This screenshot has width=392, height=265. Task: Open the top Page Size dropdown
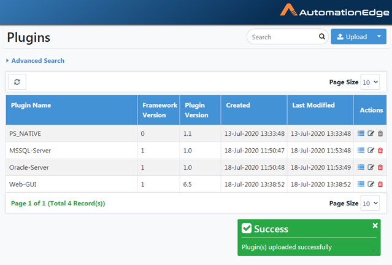(x=370, y=82)
